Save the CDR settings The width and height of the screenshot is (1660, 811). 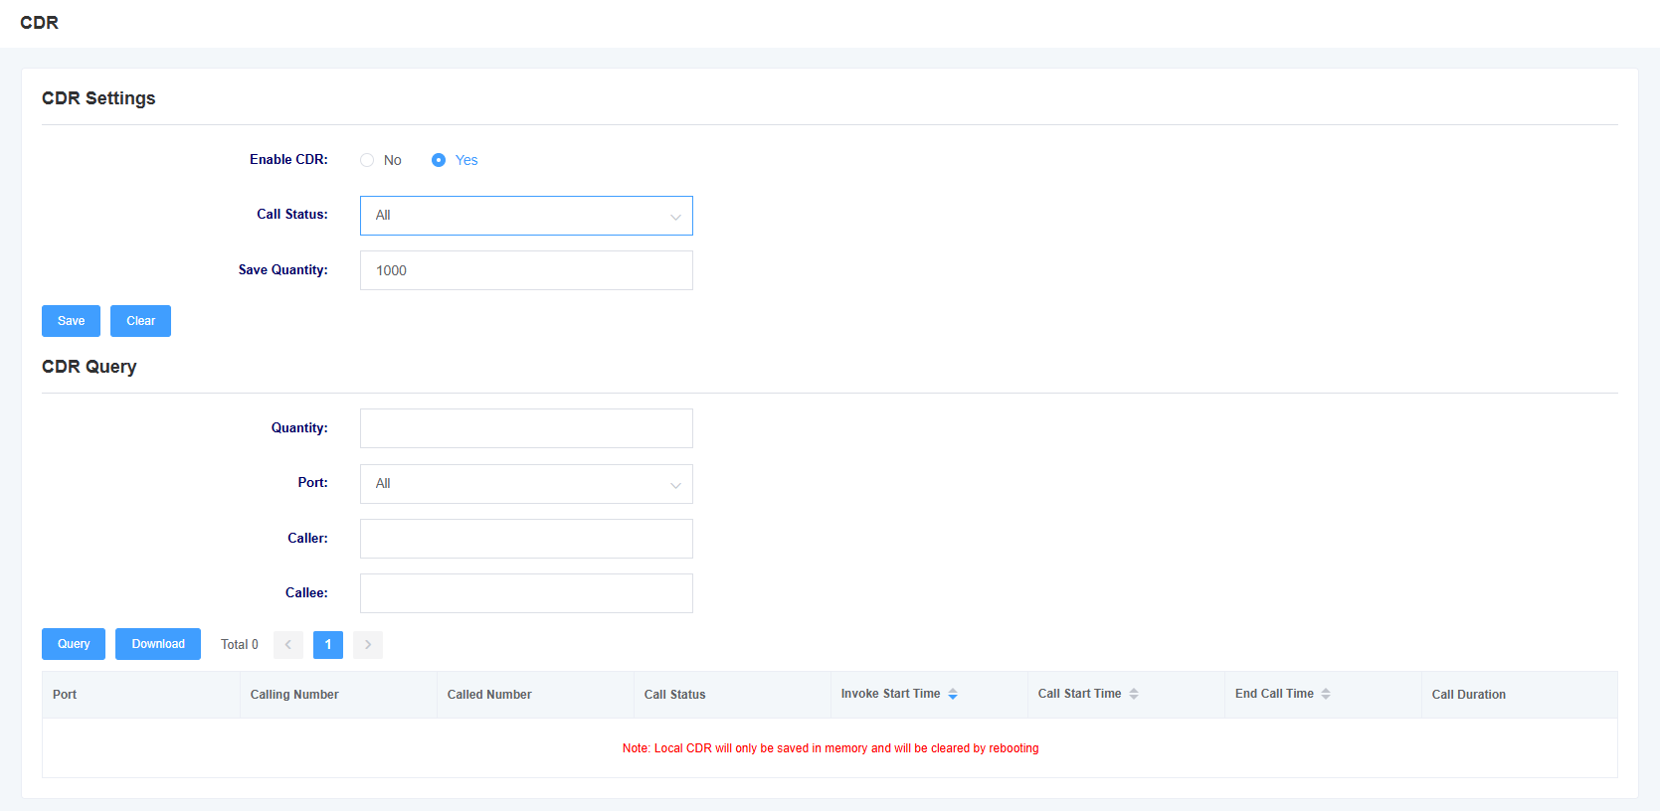(71, 321)
